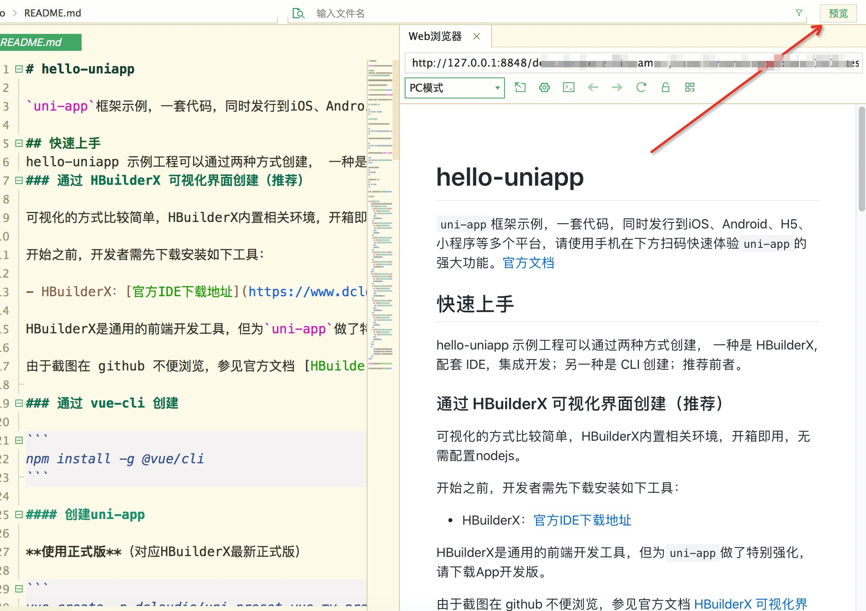This screenshot has height=611, width=866.
Task: Click the 预览 button
Action: 838,13
